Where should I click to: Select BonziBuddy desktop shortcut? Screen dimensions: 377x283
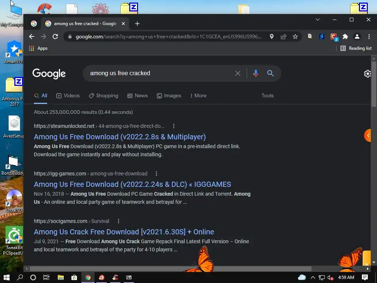click(x=13, y=165)
